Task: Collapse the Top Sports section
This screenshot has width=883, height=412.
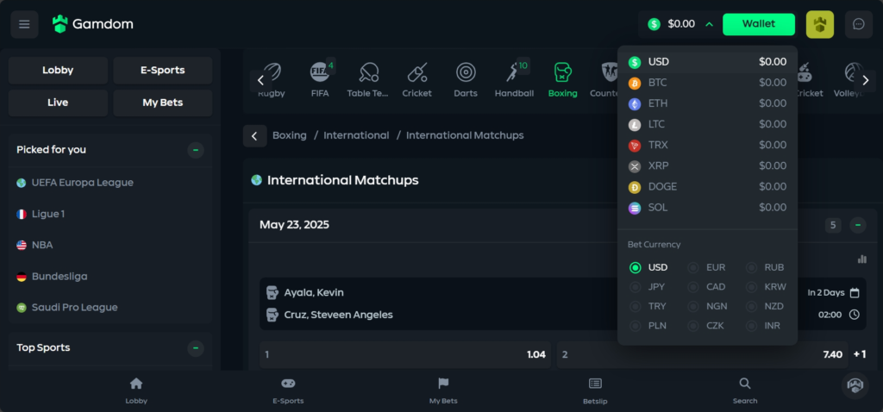Action: [x=196, y=348]
